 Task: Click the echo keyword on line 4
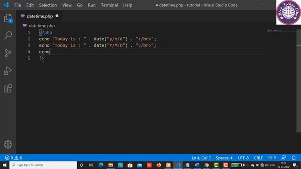pyautogui.click(x=44, y=52)
